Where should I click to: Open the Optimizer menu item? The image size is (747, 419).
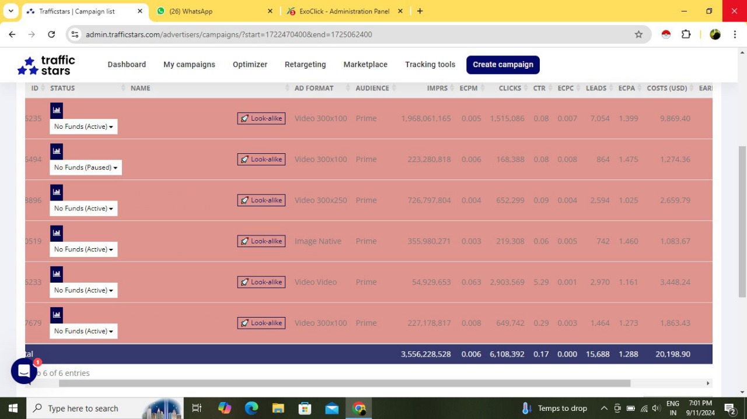pyautogui.click(x=250, y=65)
